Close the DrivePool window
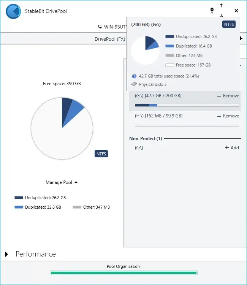This screenshot has height=285, width=247. [x=236, y=11]
